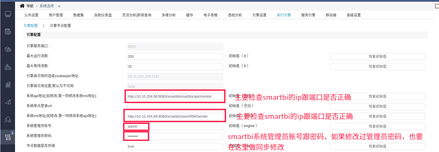Screen dimensions: 439x152
Task: Close the 系统选项 tab
Action: 59,6
